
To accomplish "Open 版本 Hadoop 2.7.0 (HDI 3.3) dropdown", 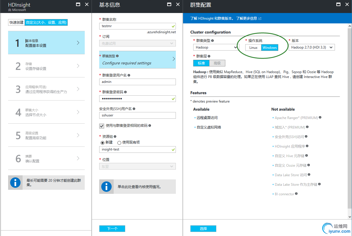I will (x=312, y=47).
